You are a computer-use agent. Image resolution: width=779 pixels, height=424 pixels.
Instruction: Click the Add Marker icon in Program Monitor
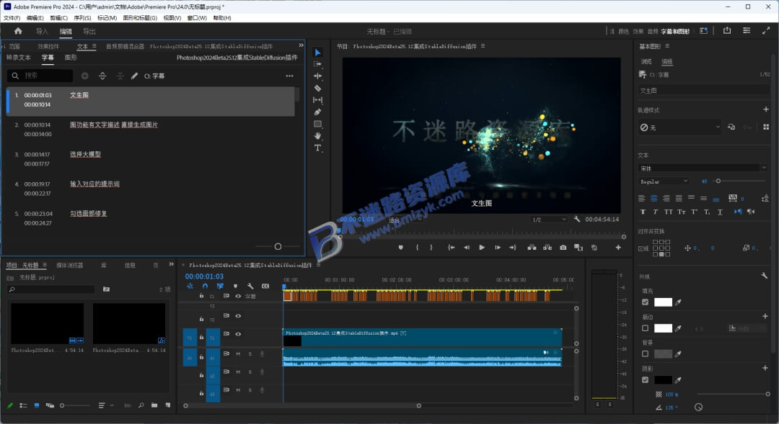click(x=401, y=248)
